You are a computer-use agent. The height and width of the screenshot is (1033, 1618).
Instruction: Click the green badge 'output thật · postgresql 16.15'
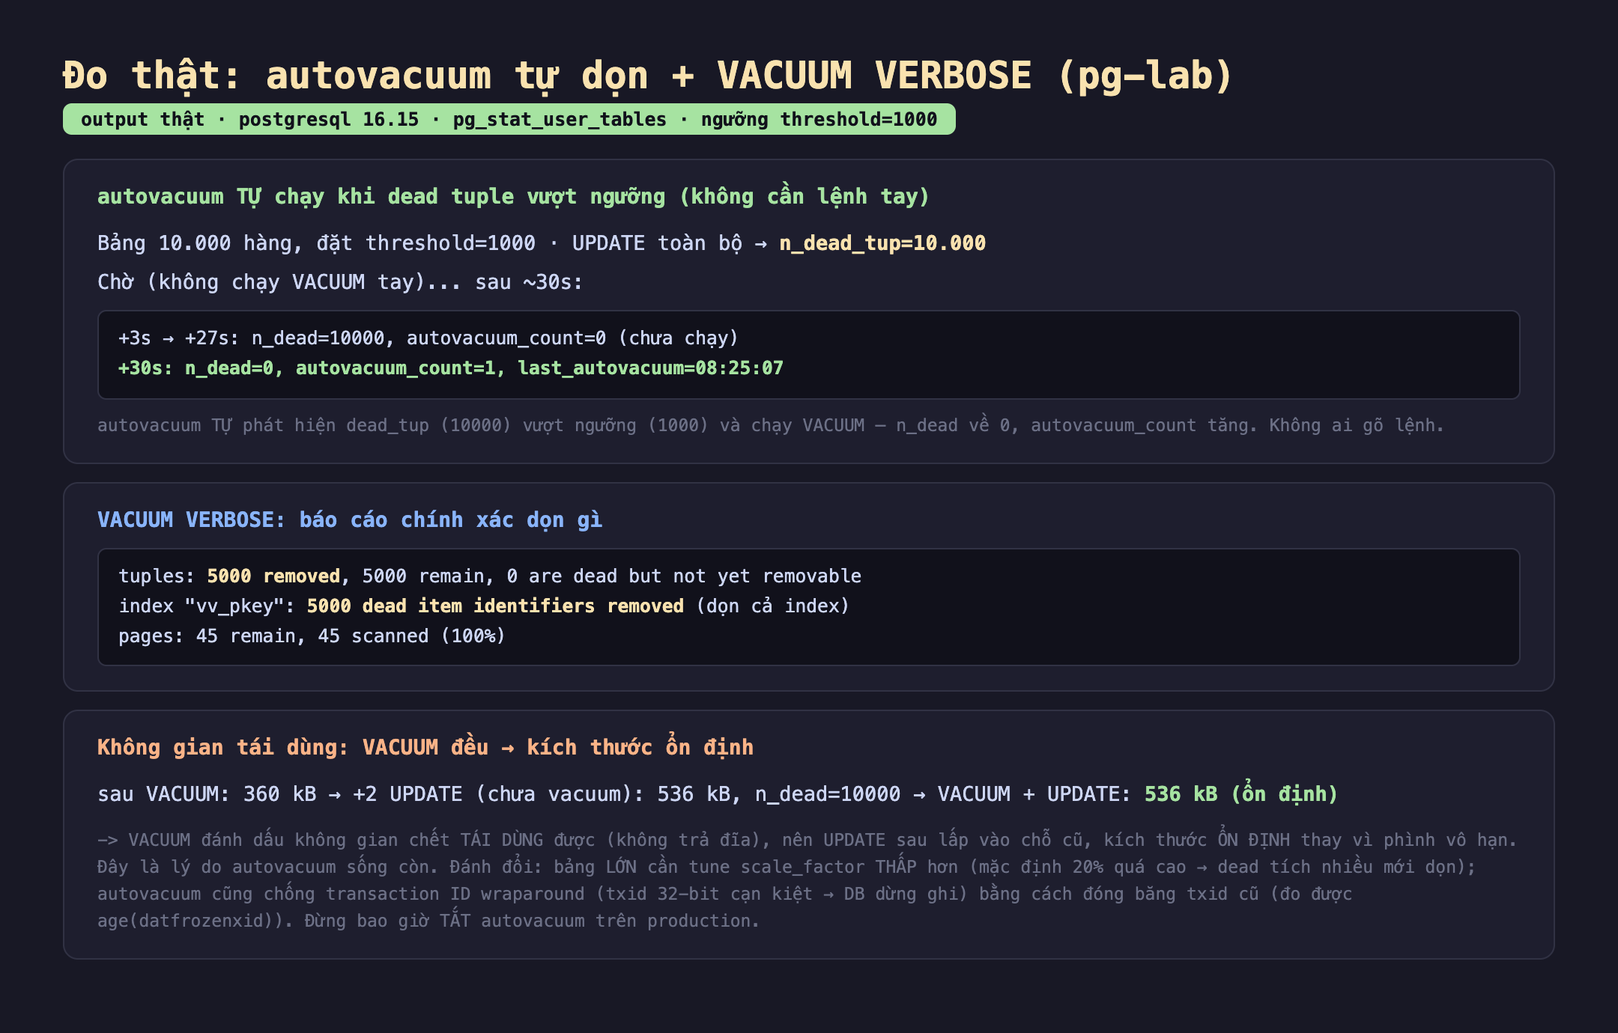(x=509, y=120)
